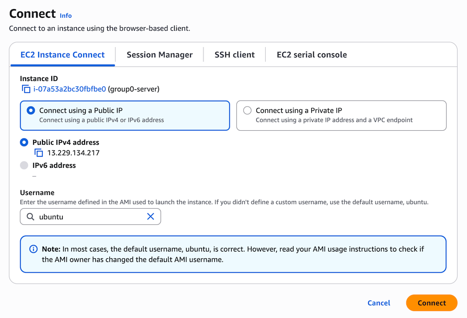Viewport: 467px width, 318px height.
Task: Open instance link i-07a53a2bc30fbfbe0
Action: (x=70, y=89)
